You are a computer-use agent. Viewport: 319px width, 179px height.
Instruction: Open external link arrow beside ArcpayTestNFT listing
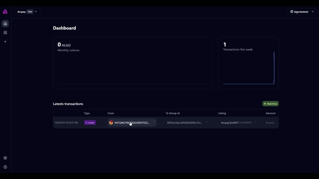[255, 122]
